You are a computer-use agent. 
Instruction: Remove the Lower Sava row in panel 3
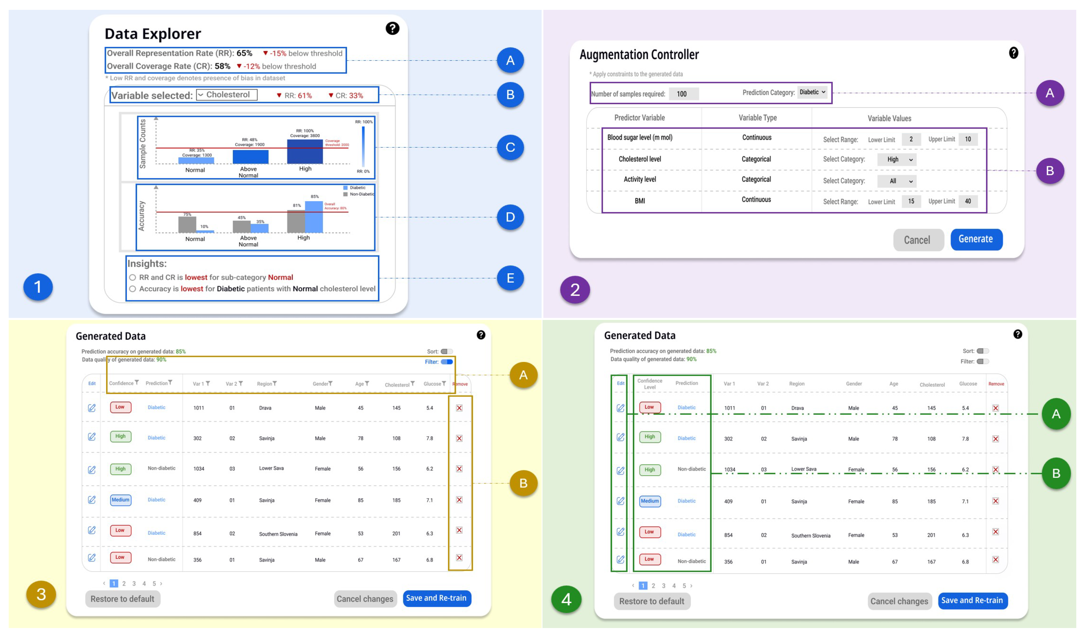(x=459, y=469)
